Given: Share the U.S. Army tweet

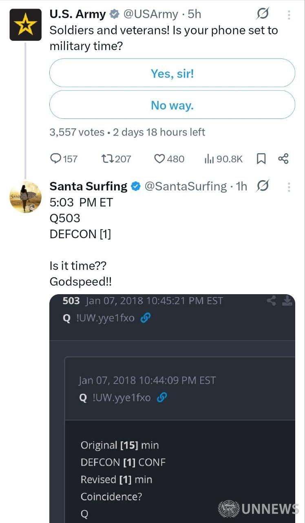Looking at the screenshot, I should click(x=283, y=159).
